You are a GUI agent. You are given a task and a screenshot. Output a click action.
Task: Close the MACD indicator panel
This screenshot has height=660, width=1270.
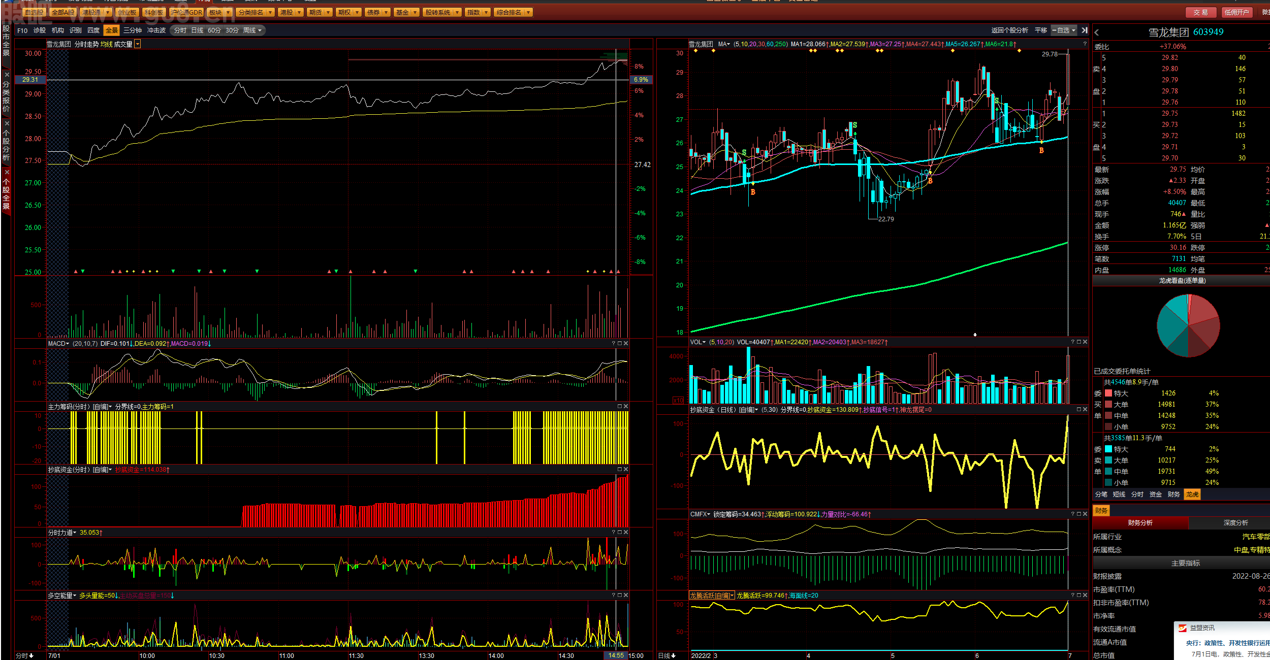[626, 344]
